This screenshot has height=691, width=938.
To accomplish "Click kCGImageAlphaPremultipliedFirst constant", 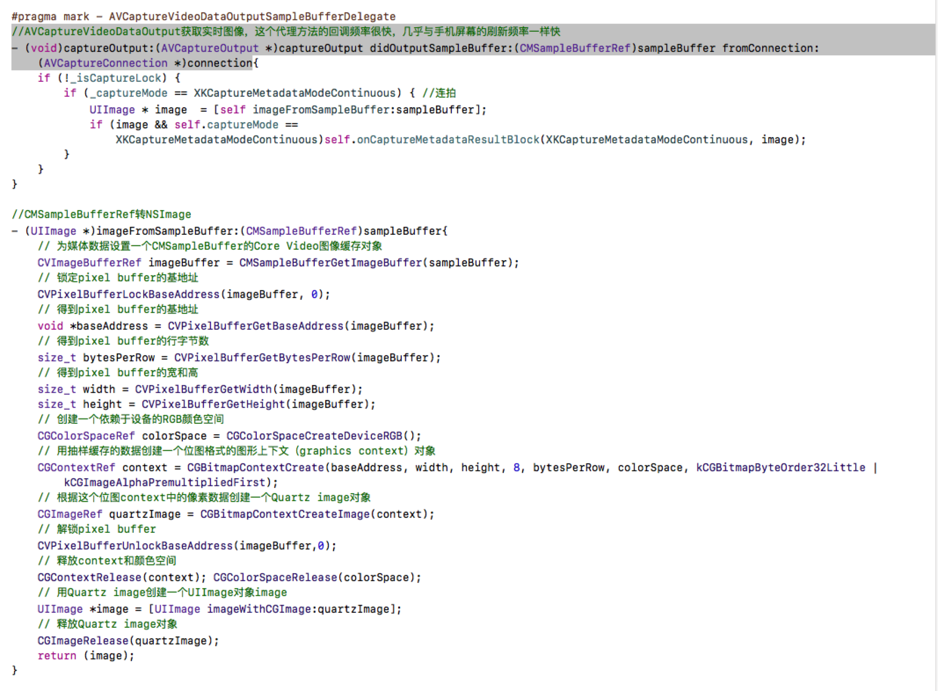I will pos(165,483).
